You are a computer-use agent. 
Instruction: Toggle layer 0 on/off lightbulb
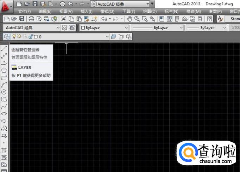pyautogui.click(x=14, y=36)
